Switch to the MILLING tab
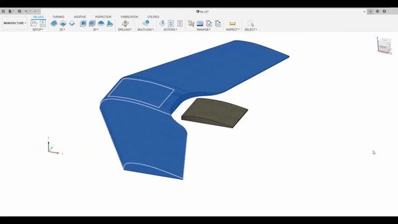 tap(39, 17)
